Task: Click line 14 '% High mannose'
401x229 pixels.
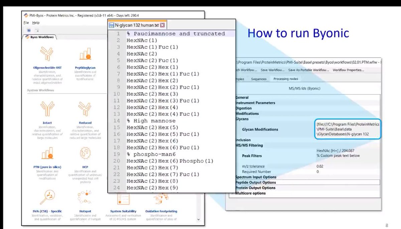Action: [x=151, y=121]
